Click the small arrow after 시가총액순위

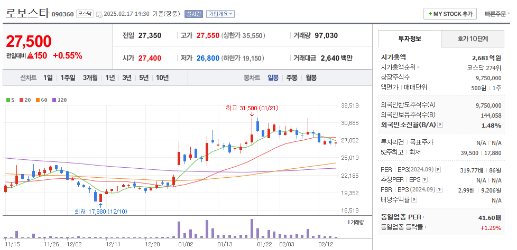419,68
